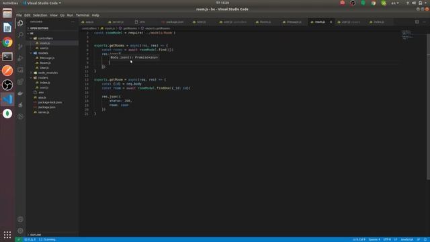Change LF end of line sequence
The width and height of the screenshot is (430, 242).
tap(396, 239)
